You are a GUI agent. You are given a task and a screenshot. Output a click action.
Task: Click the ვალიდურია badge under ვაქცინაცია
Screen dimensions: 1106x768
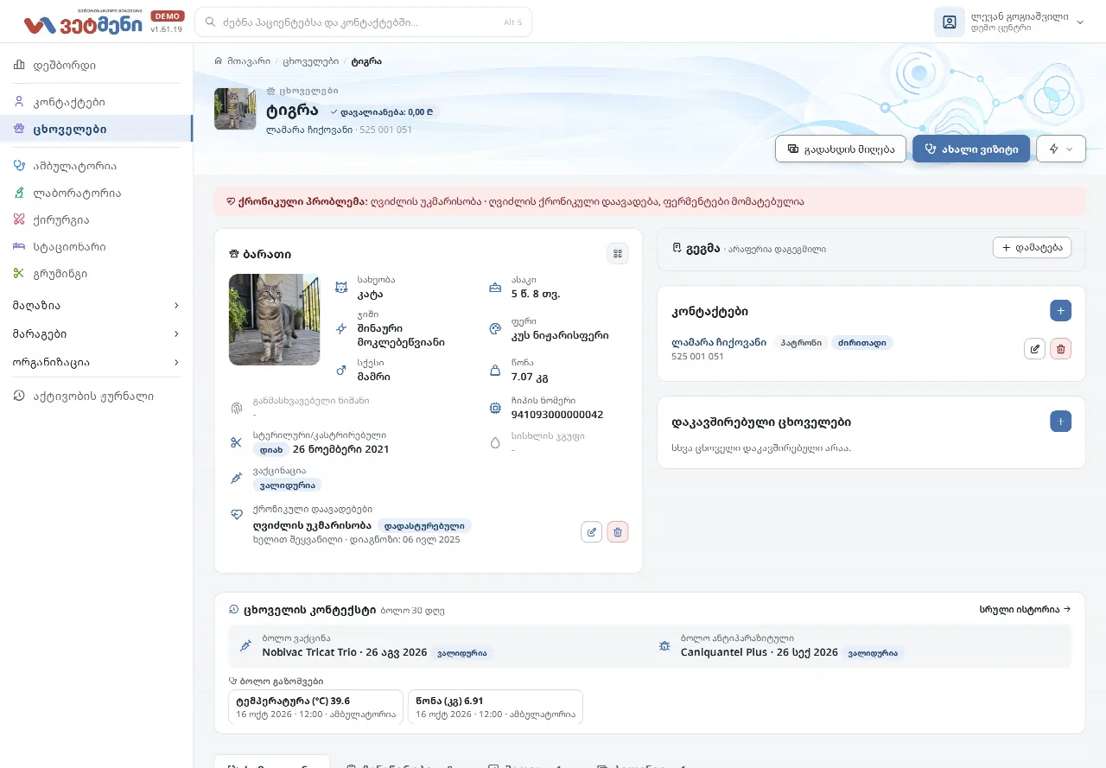point(287,485)
